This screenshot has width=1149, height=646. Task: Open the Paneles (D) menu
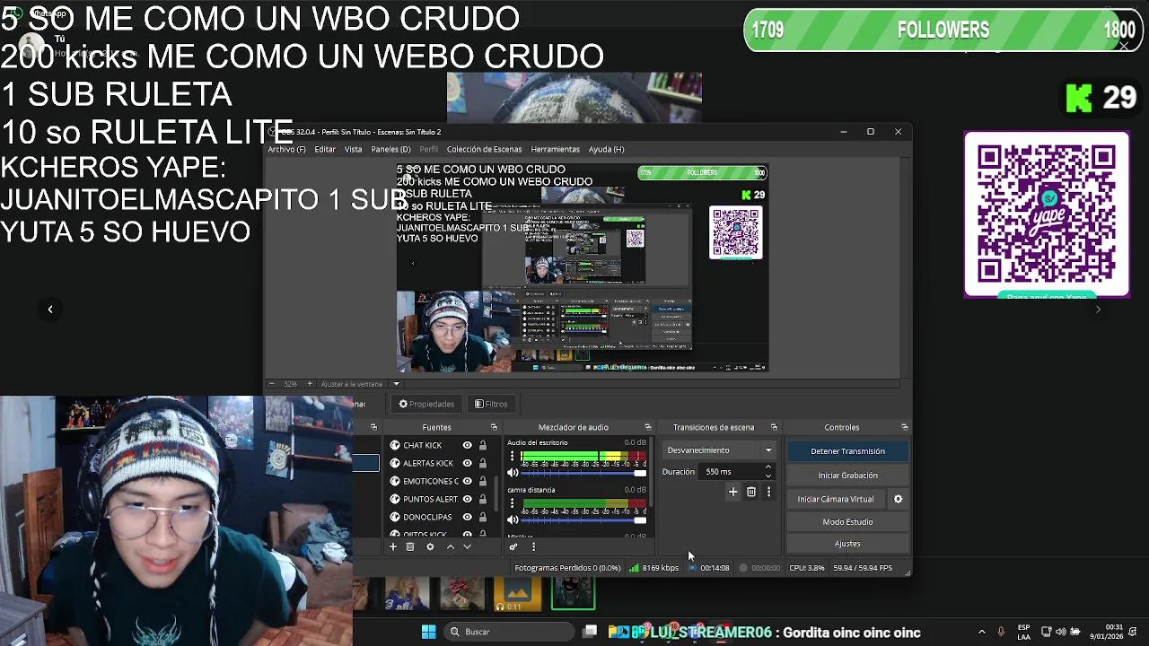tap(390, 149)
